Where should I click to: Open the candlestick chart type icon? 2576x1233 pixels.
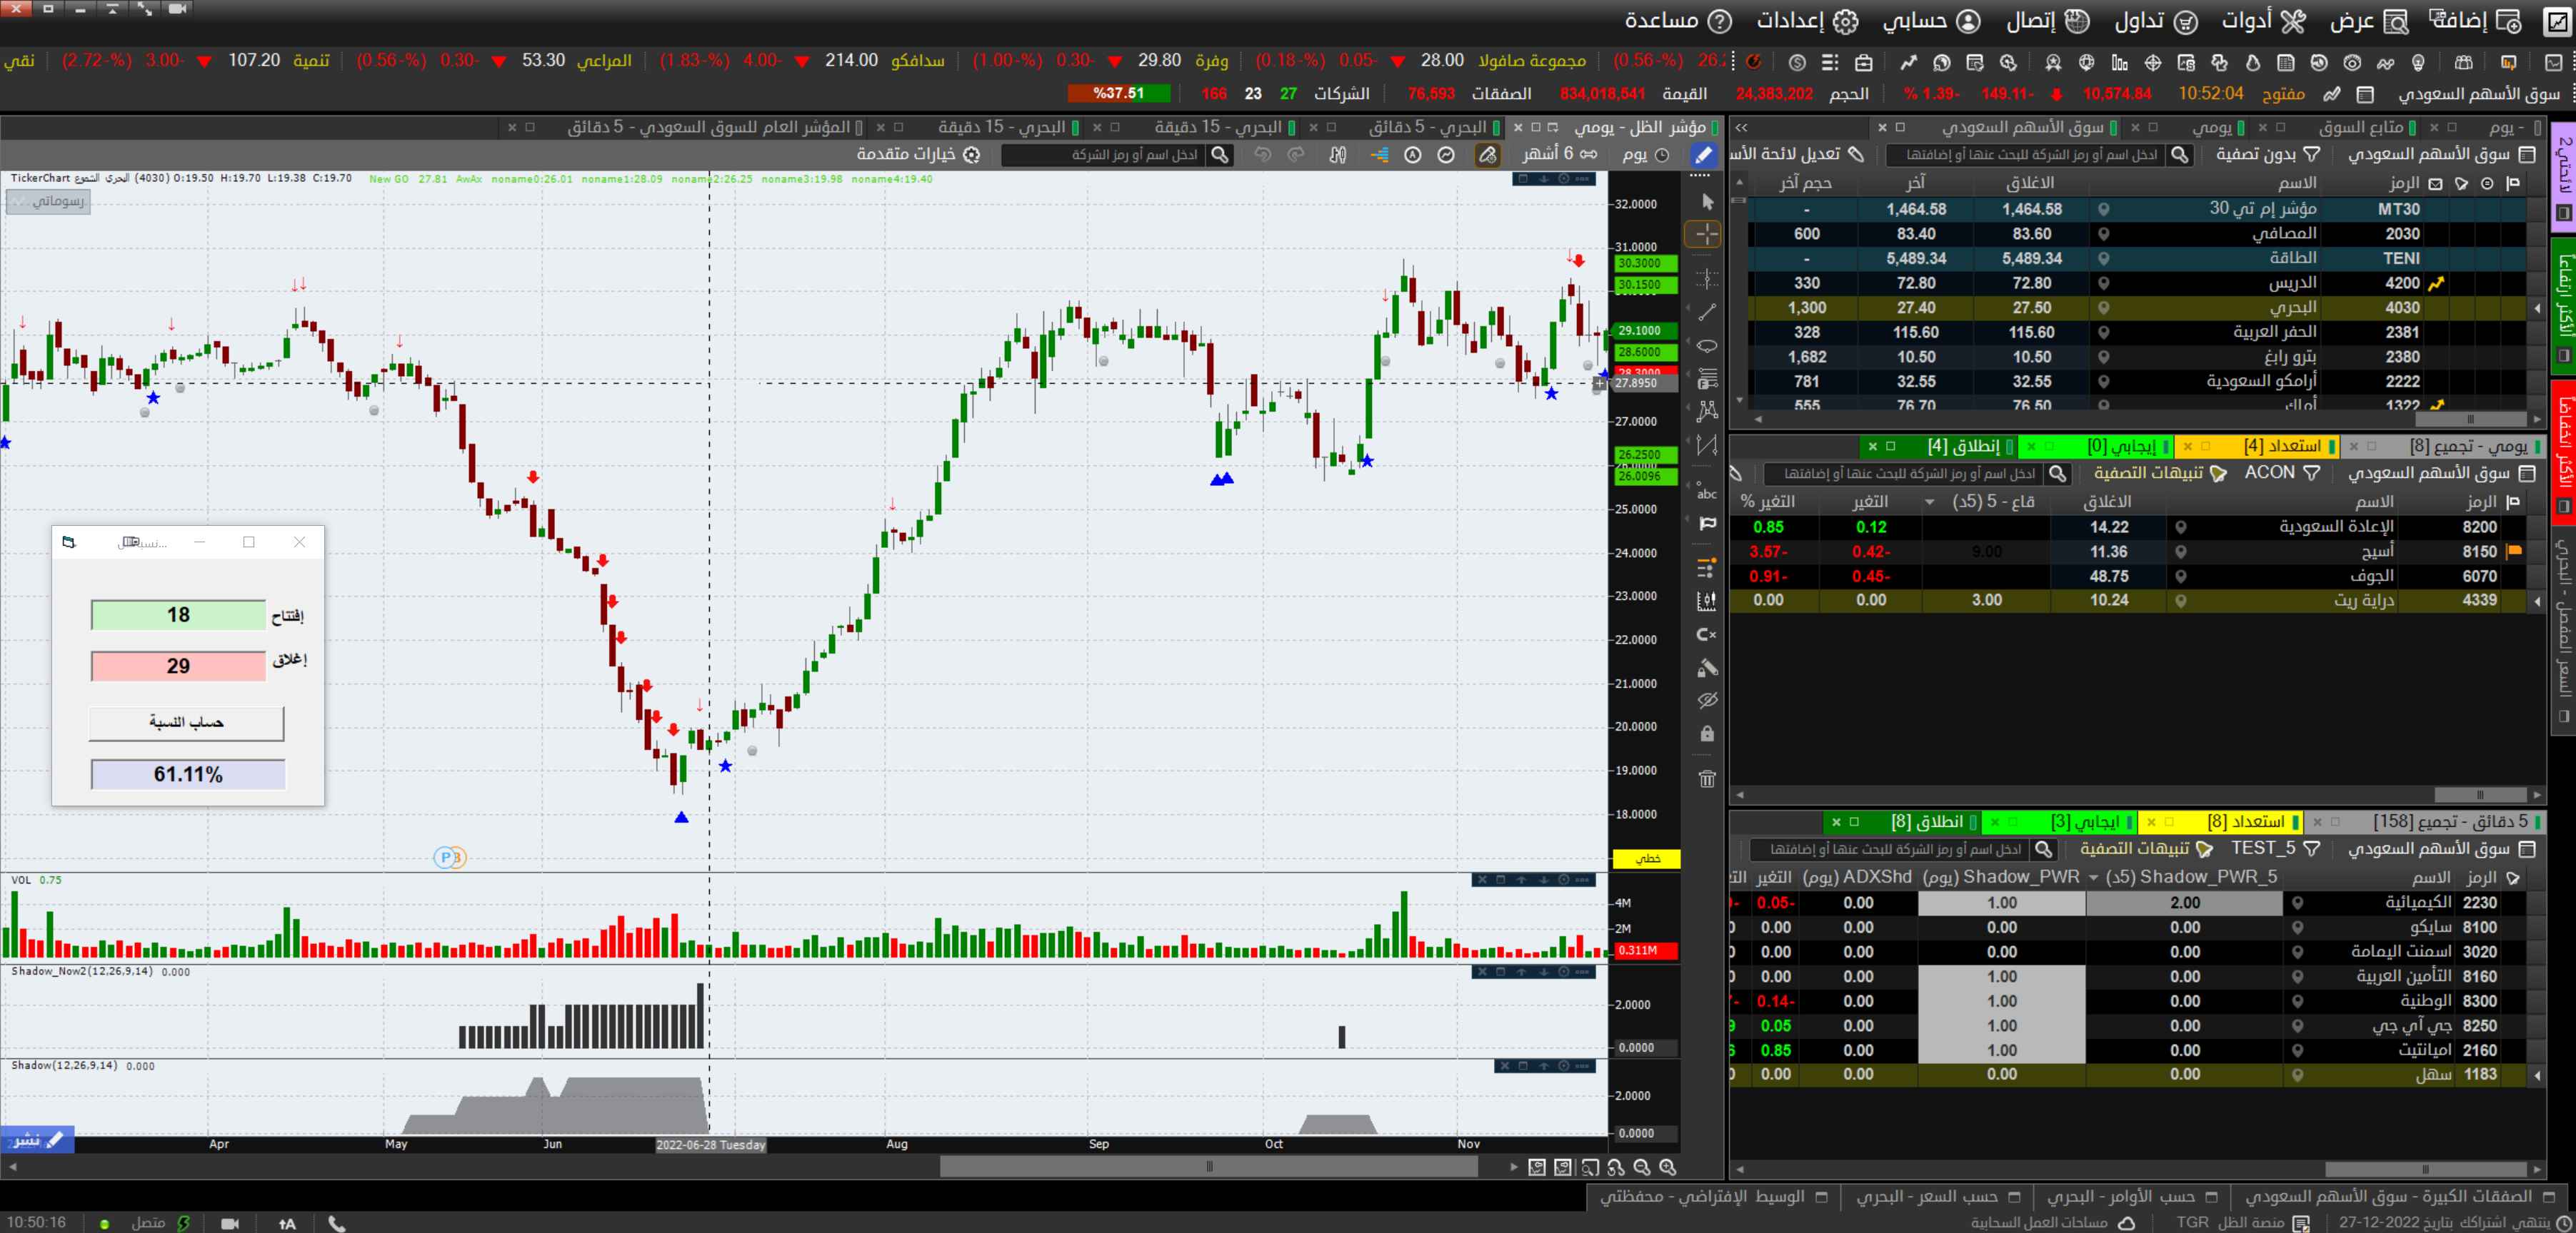tap(1337, 155)
